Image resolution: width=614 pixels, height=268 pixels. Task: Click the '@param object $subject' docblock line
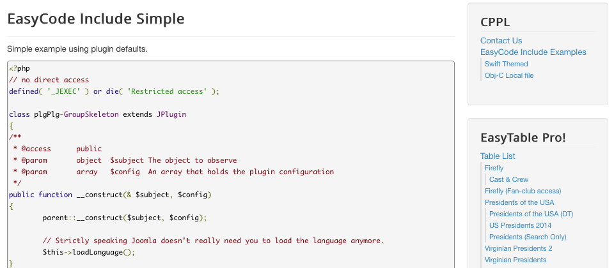click(125, 160)
